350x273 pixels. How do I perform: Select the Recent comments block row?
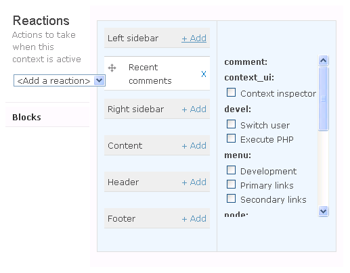(157, 74)
